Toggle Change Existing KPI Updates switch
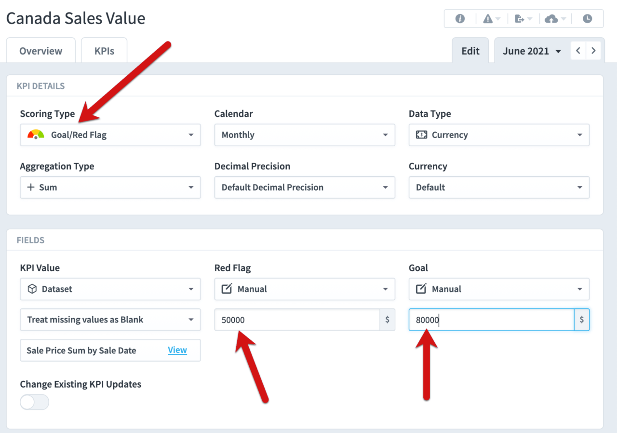The width and height of the screenshot is (617, 433). 34,402
